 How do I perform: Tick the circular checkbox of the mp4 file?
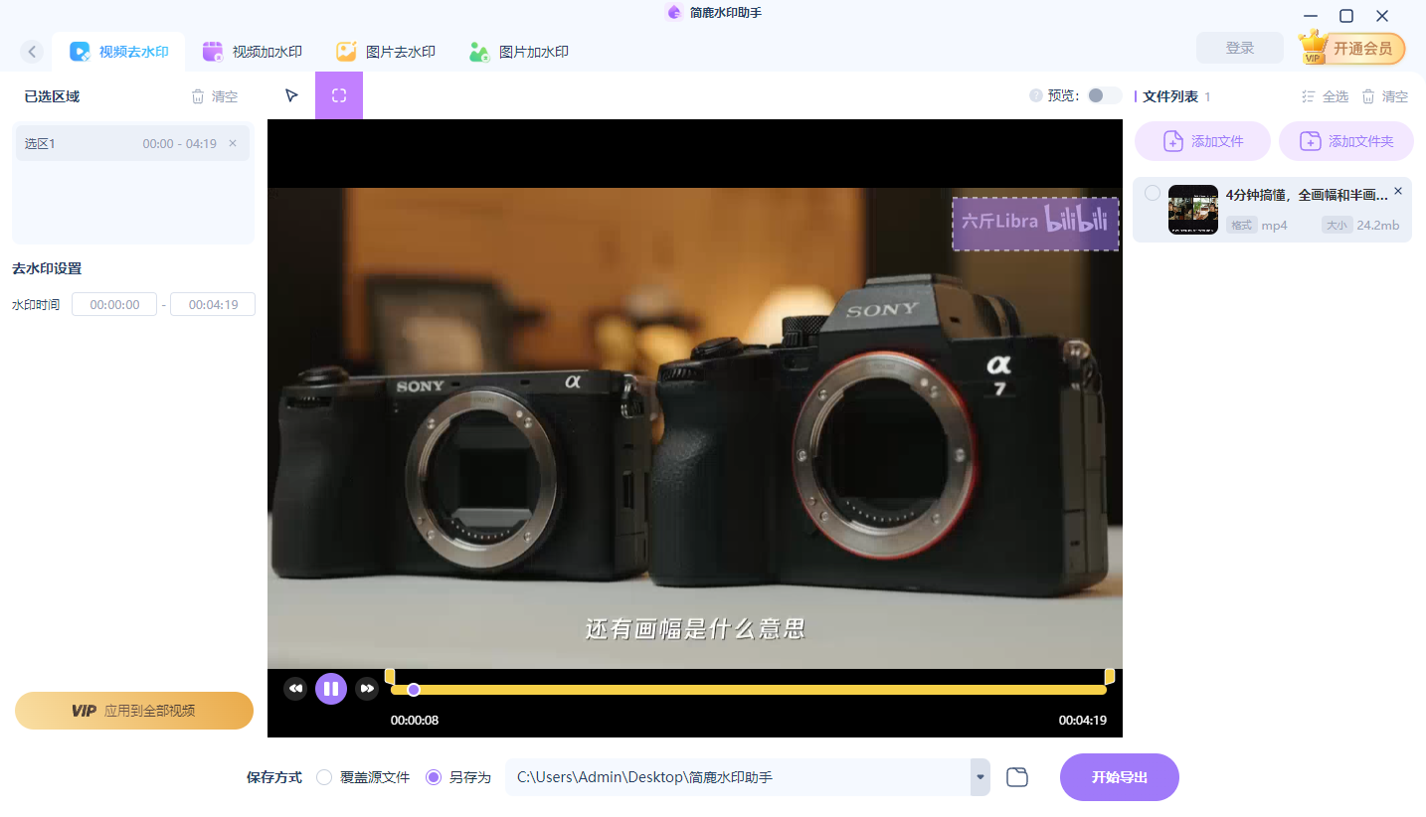coord(1152,193)
